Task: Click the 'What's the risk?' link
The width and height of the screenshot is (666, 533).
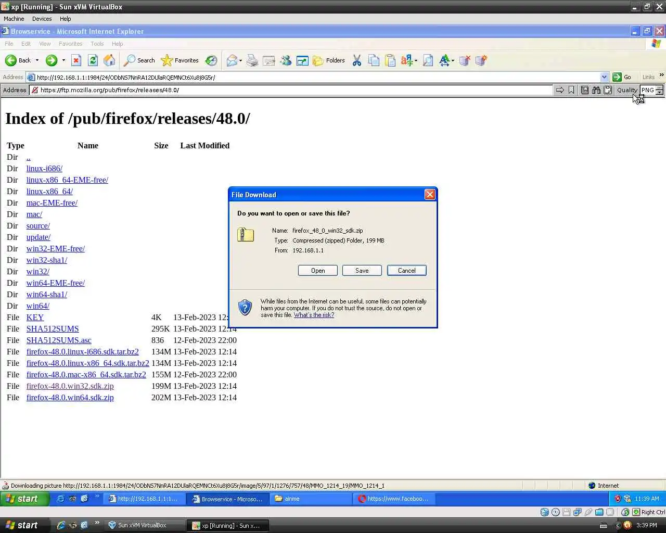Action: tap(314, 315)
